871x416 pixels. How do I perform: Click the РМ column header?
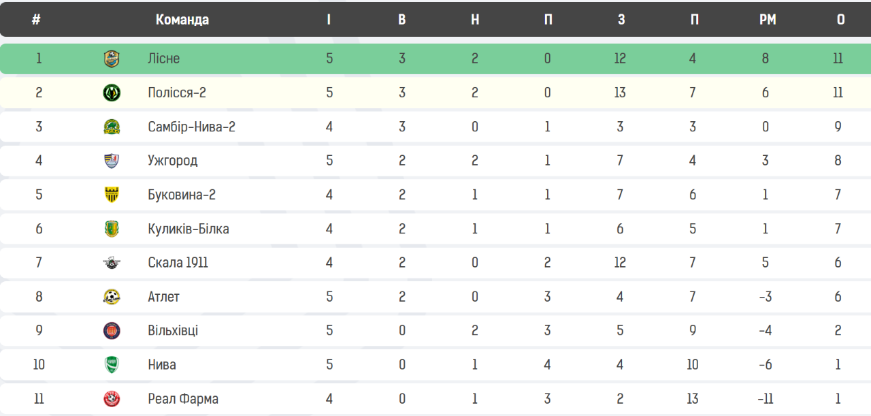[768, 20]
